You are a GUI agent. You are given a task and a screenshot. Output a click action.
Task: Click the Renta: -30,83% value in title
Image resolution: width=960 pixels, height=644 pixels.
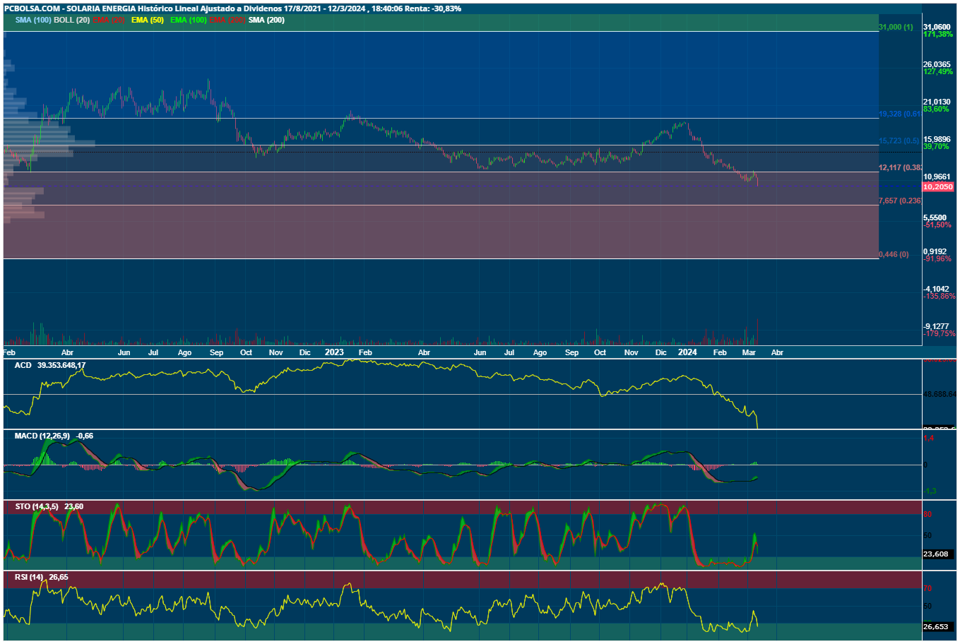[434, 8]
